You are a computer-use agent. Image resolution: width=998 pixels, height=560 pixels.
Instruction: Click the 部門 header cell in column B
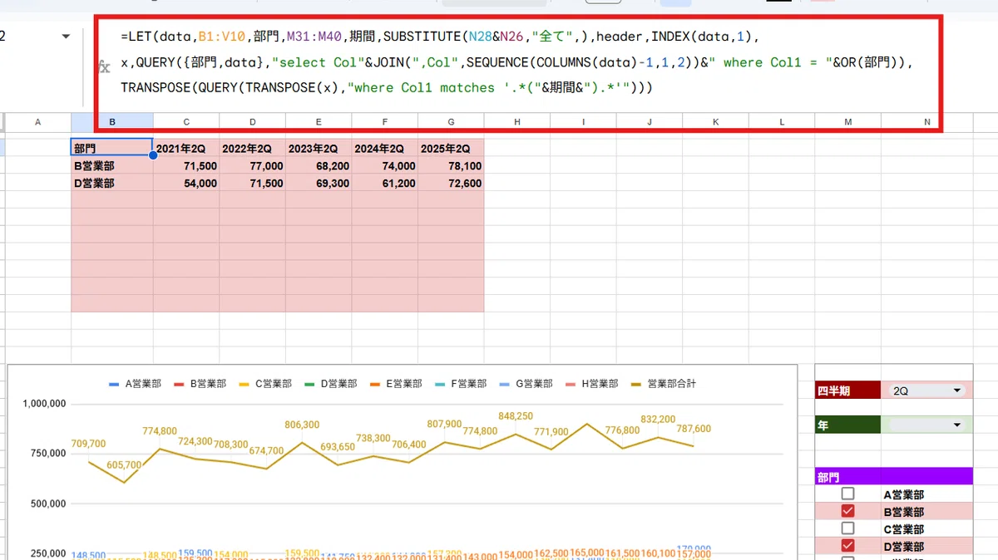(112, 148)
